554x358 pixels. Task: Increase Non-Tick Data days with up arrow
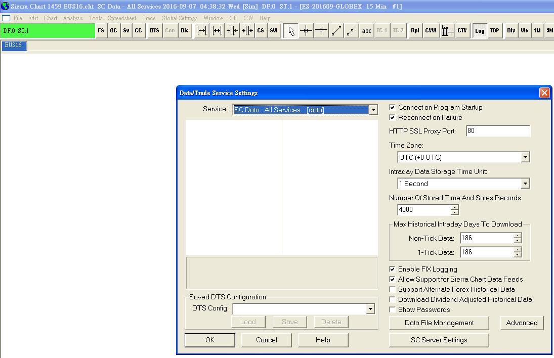click(517, 236)
